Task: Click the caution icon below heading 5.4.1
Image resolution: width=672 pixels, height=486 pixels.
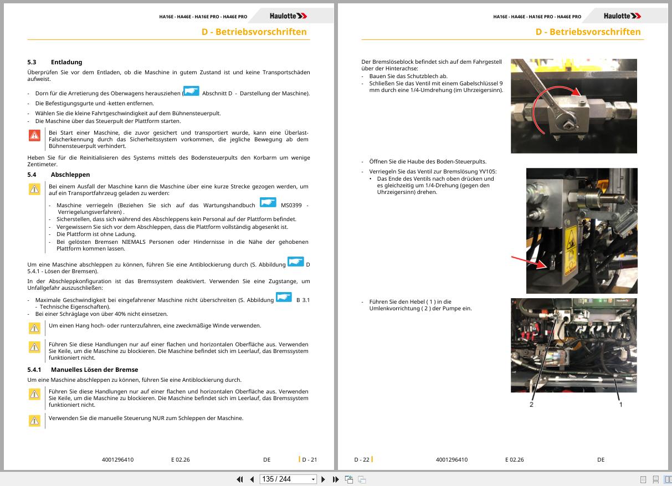Action: [34, 394]
